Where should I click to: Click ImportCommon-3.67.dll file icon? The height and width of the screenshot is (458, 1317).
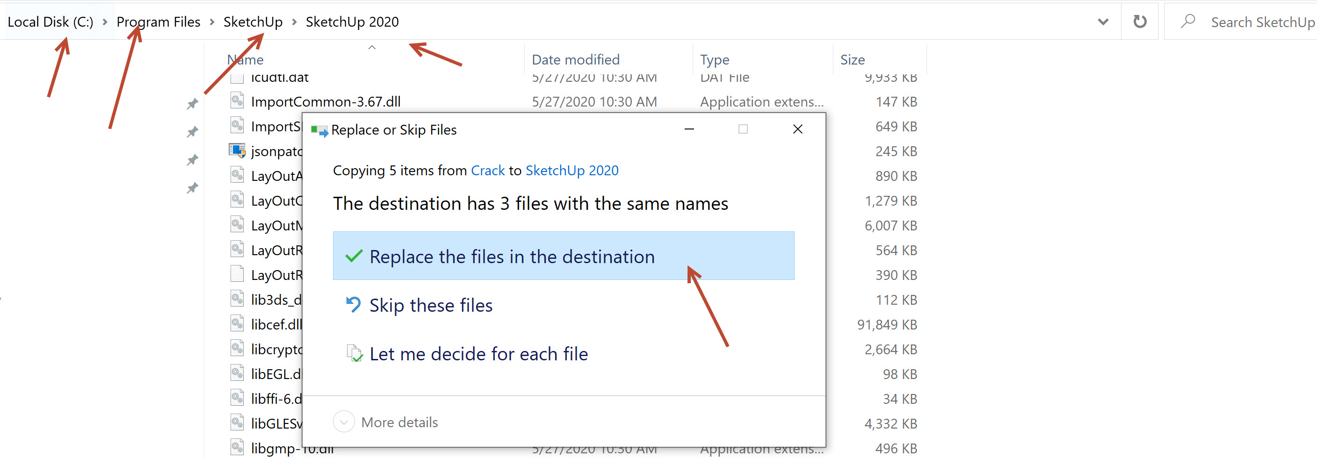point(237,100)
